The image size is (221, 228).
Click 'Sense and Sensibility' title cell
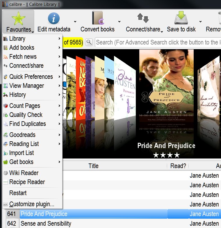point(94,223)
